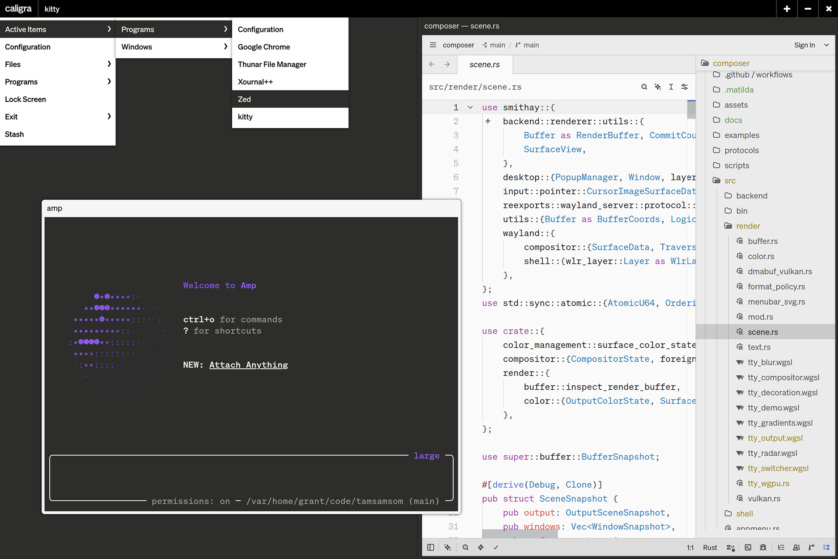Toggle the terminal panel icon
838x559 pixels.
pos(748,547)
